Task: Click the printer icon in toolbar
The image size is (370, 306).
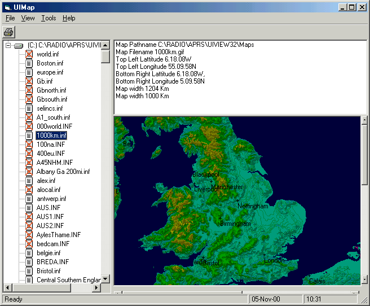Action: pos(8,32)
